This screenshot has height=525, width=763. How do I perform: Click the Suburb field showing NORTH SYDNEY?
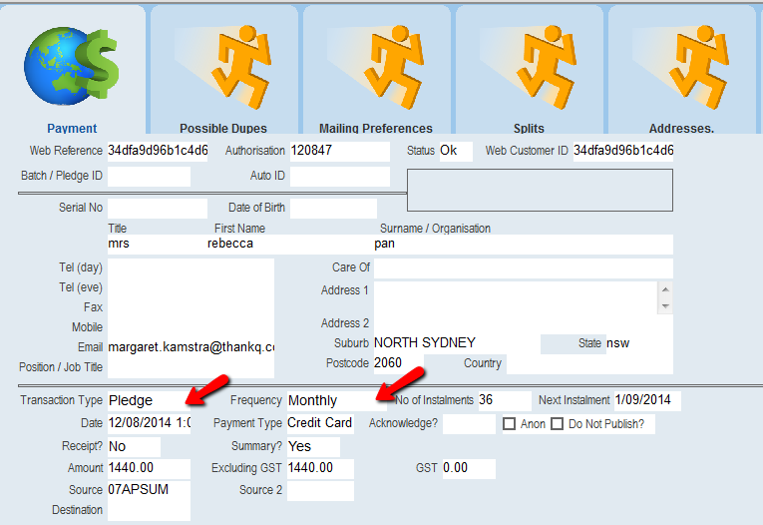click(454, 343)
